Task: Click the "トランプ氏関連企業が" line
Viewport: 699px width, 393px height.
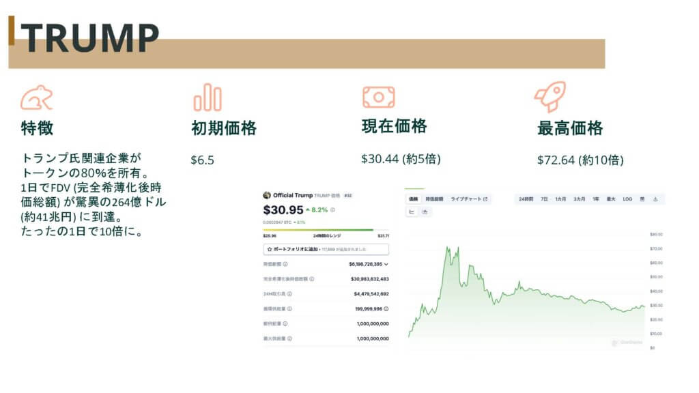Action: click(x=81, y=158)
